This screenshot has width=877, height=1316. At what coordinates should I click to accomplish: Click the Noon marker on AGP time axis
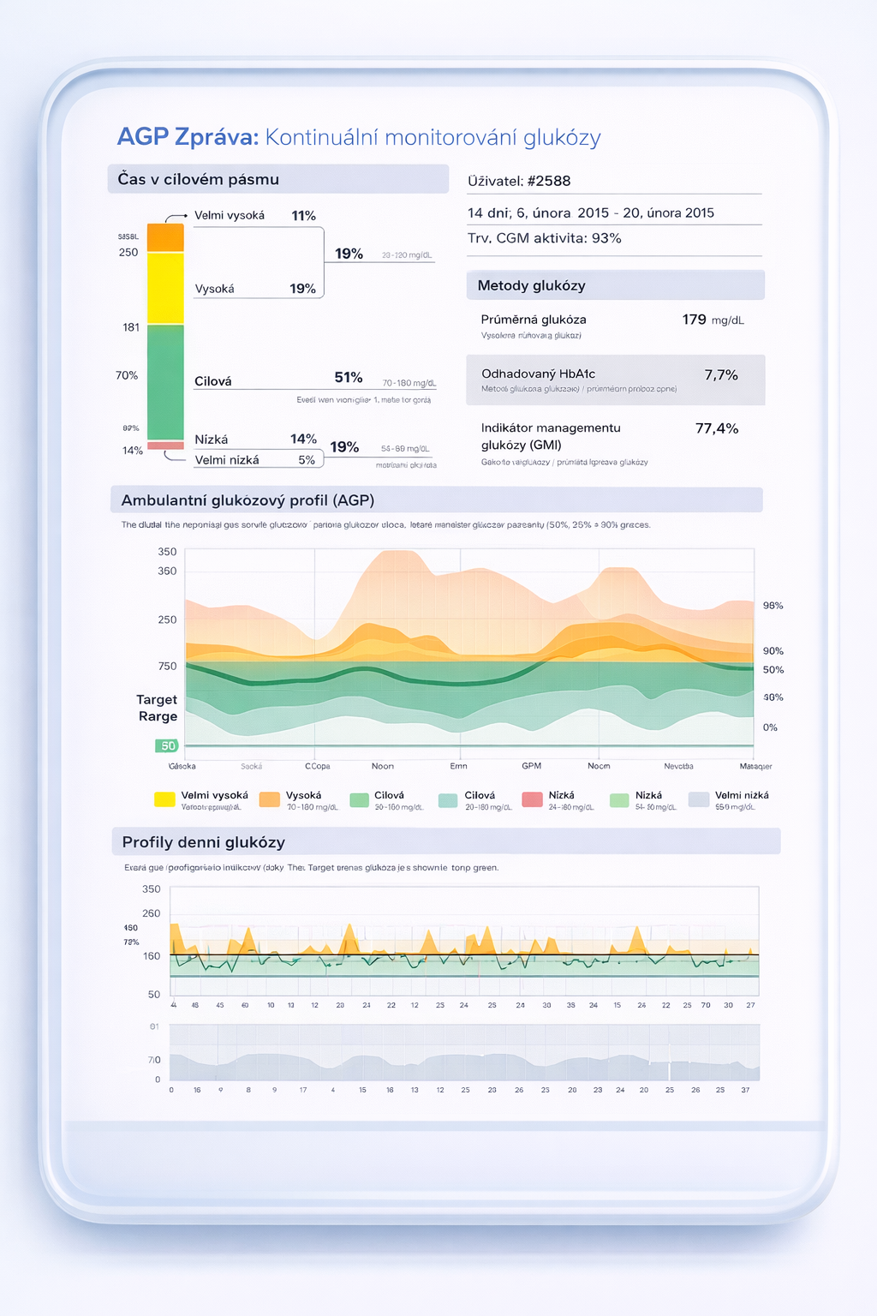pyautogui.click(x=383, y=766)
